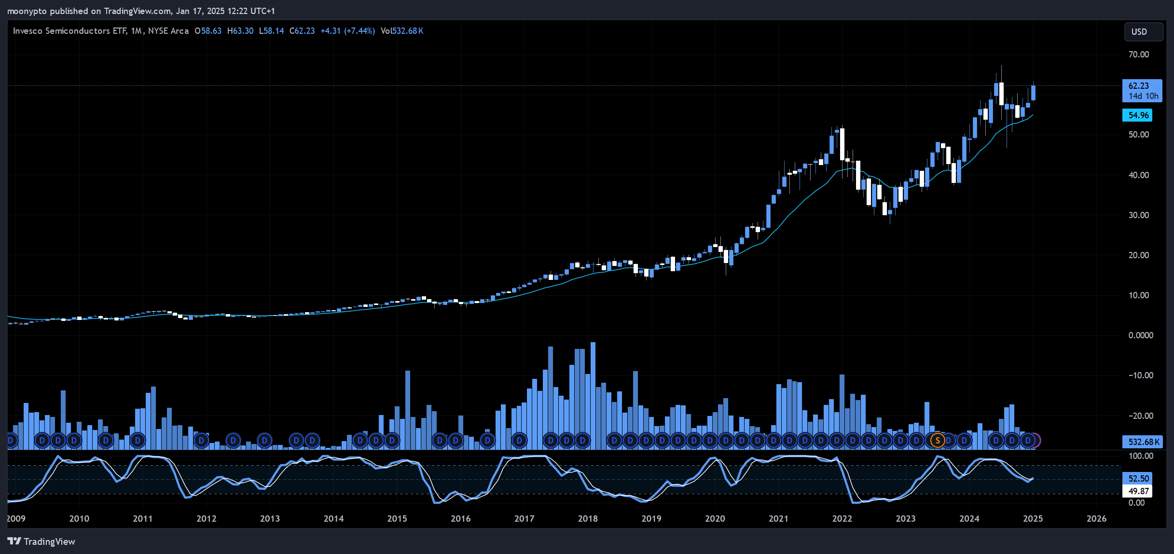Click the 2010 year on time axis
Image resolution: width=1174 pixels, height=554 pixels.
pos(79,519)
